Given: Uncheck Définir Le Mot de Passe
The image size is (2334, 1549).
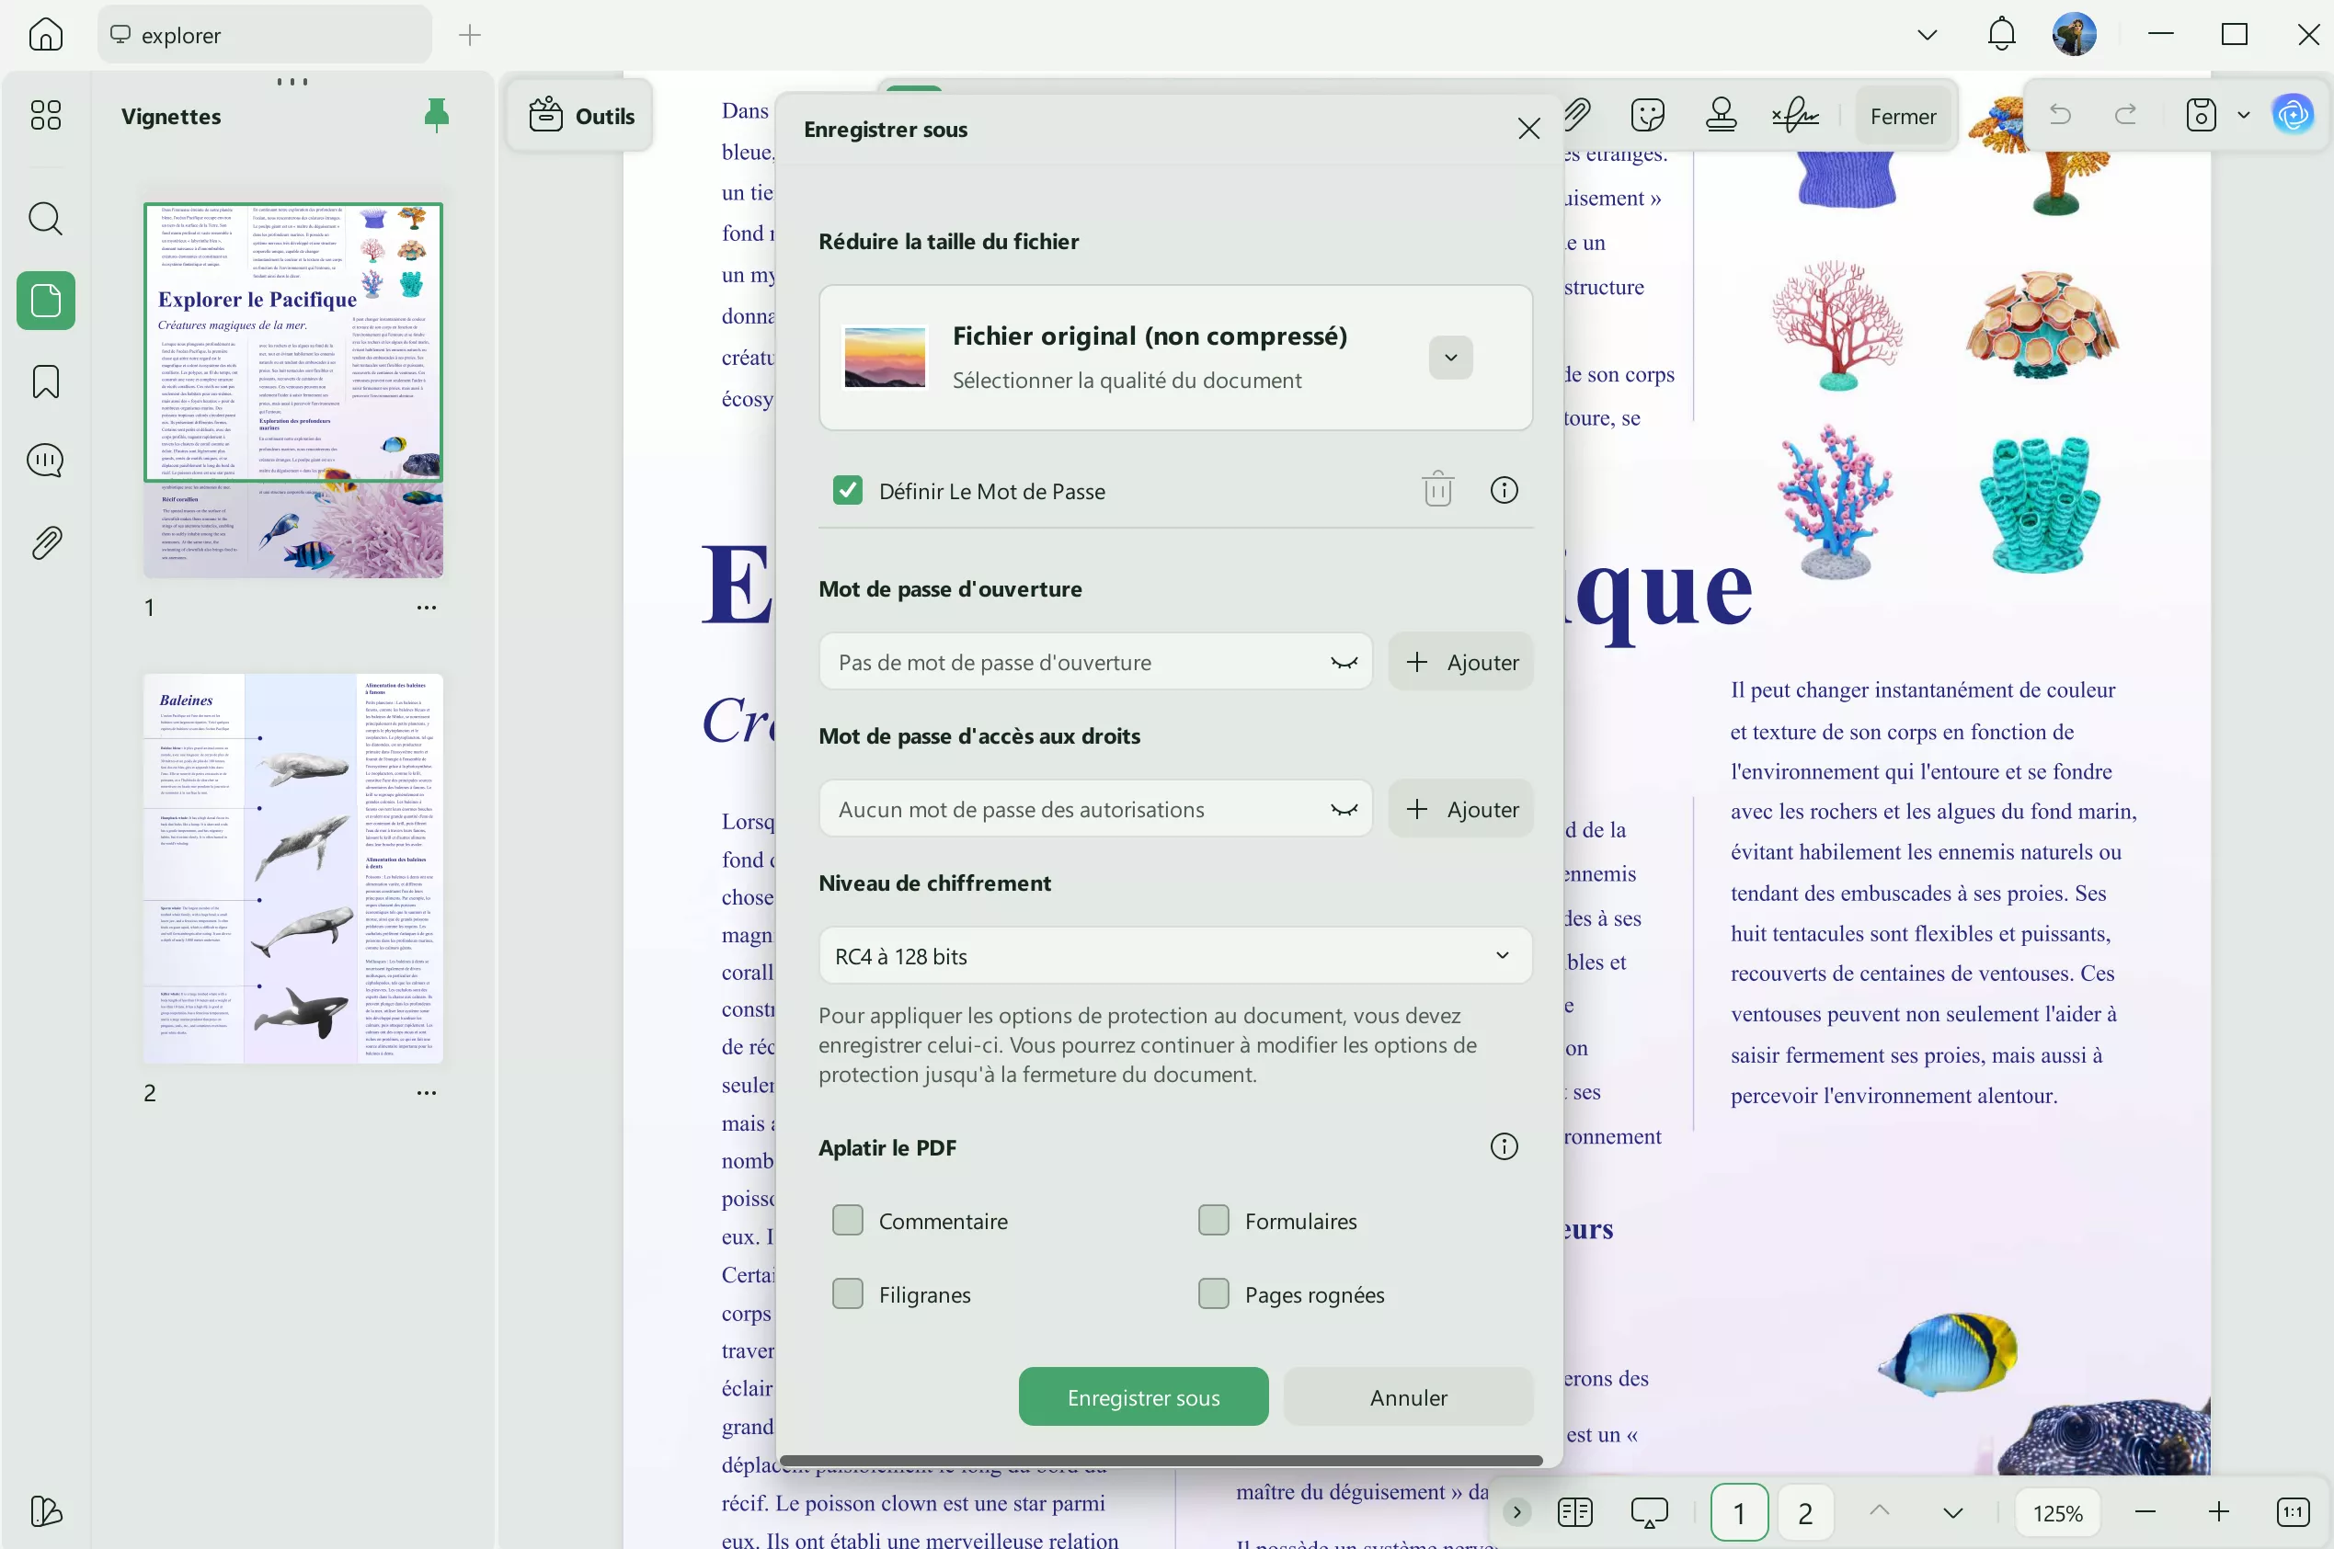Looking at the screenshot, I should (848, 490).
